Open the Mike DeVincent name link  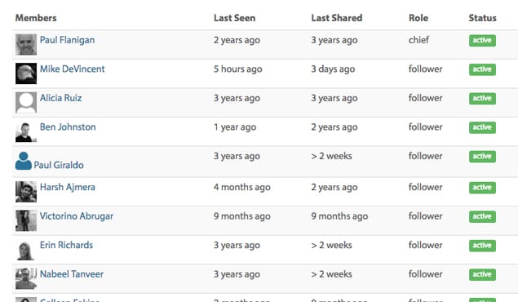point(73,69)
